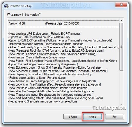This screenshot has height=127, width=132.
Task: Click line 'New Slideshow Burning PlugIn'
Action: coord(58,71)
